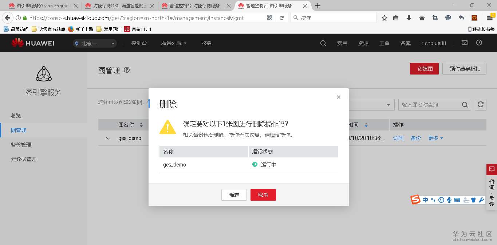497x245 pixels.
Task: Collapse the ges_demo row chevron
Action: (108, 138)
